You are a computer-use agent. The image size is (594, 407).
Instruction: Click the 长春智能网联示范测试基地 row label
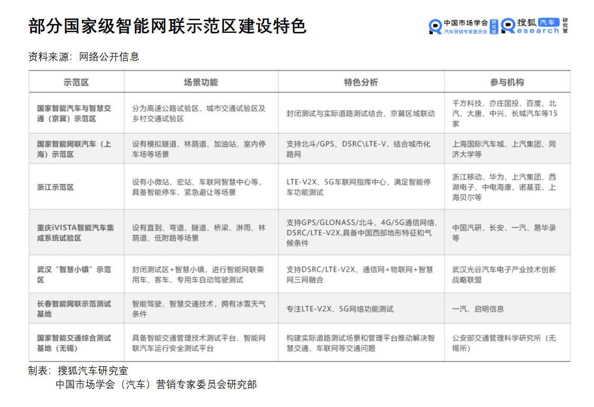[74, 309]
